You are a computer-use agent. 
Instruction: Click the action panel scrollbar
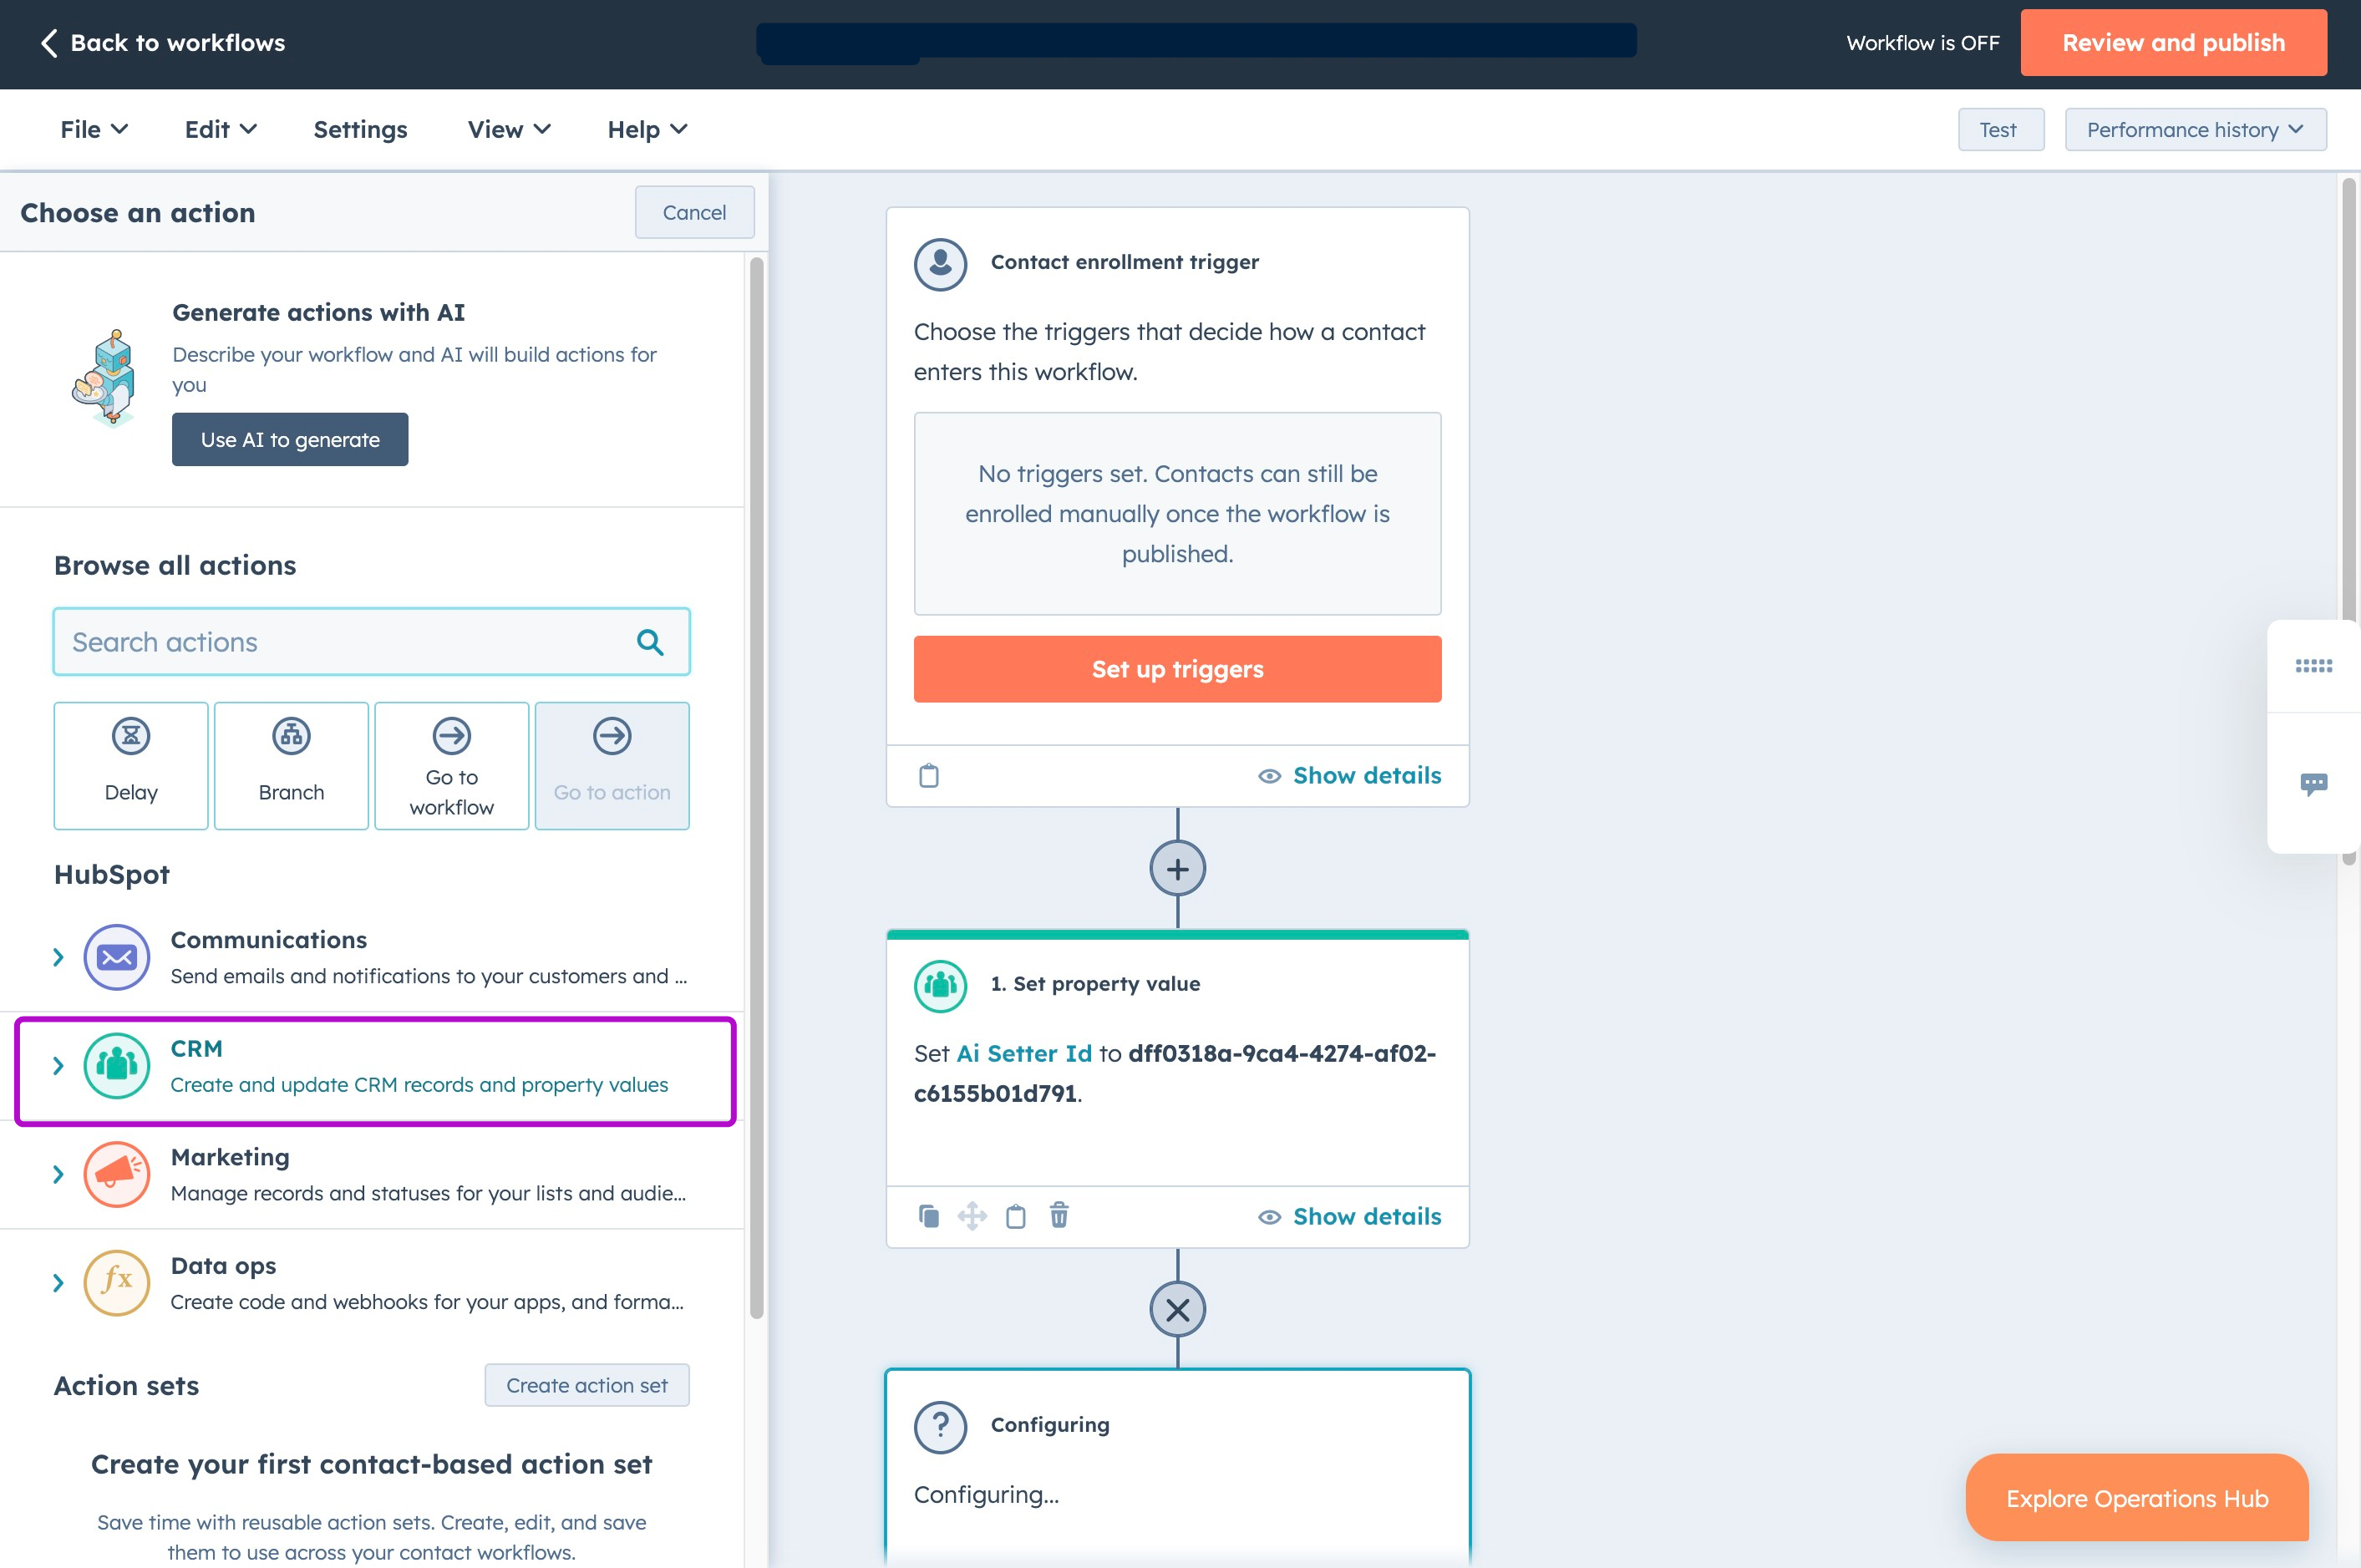pyautogui.click(x=756, y=788)
